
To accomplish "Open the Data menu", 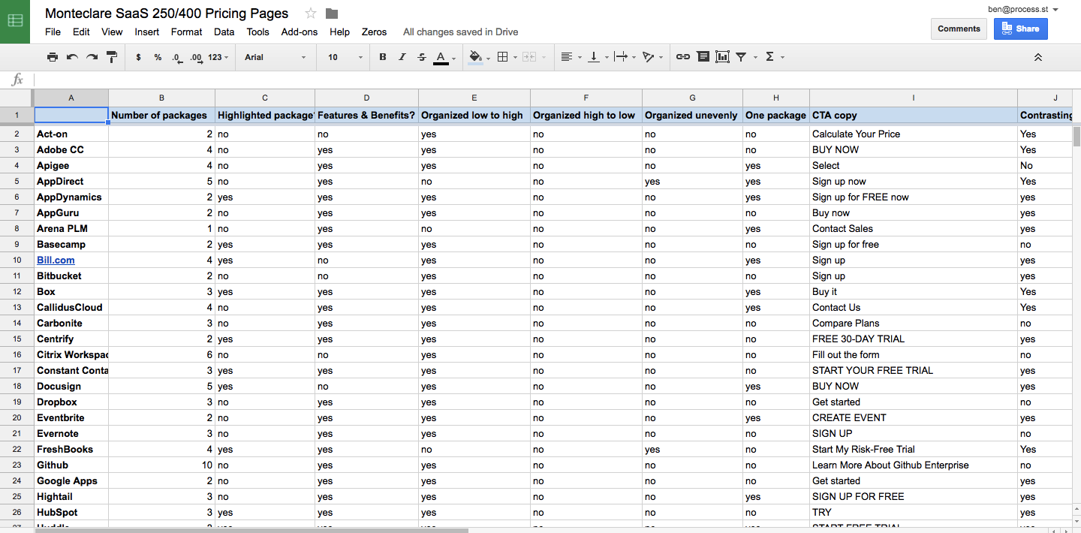I will (x=224, y=32).
